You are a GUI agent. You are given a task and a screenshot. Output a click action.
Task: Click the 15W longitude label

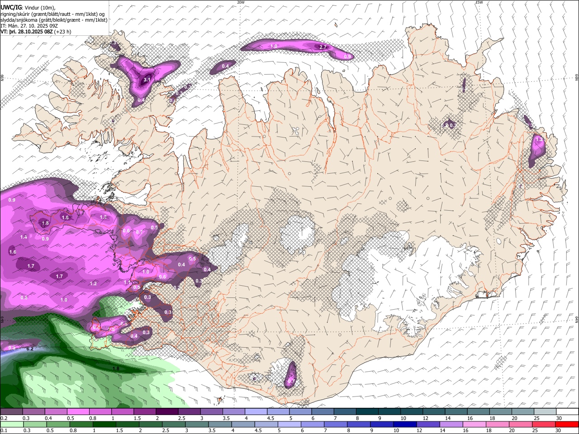pos(479,2)
